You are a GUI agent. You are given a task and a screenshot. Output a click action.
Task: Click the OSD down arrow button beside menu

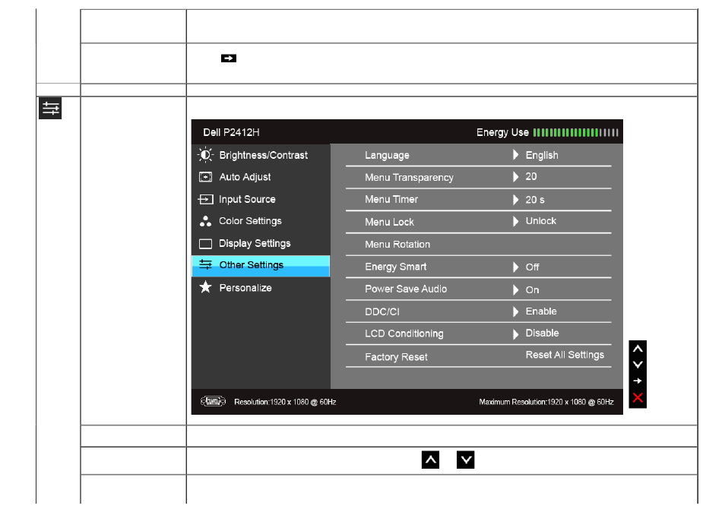coord(638,365)
